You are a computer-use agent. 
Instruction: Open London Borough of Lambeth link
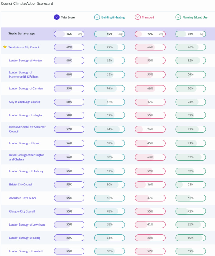(26, 251)
